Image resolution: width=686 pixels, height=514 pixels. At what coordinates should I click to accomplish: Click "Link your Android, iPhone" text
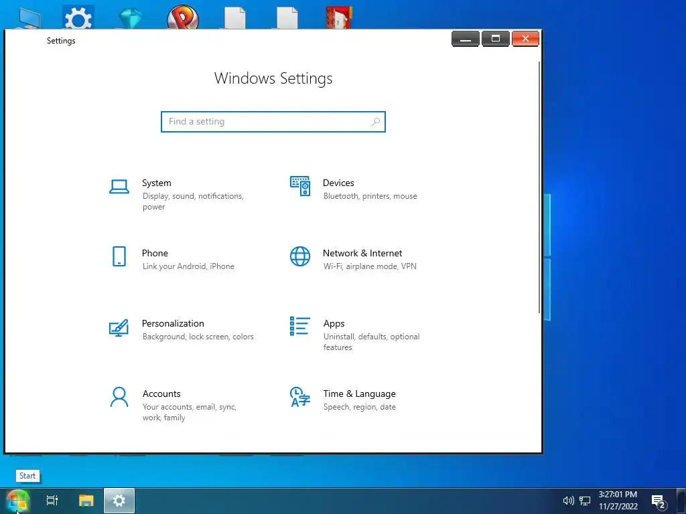click(188, 266)
